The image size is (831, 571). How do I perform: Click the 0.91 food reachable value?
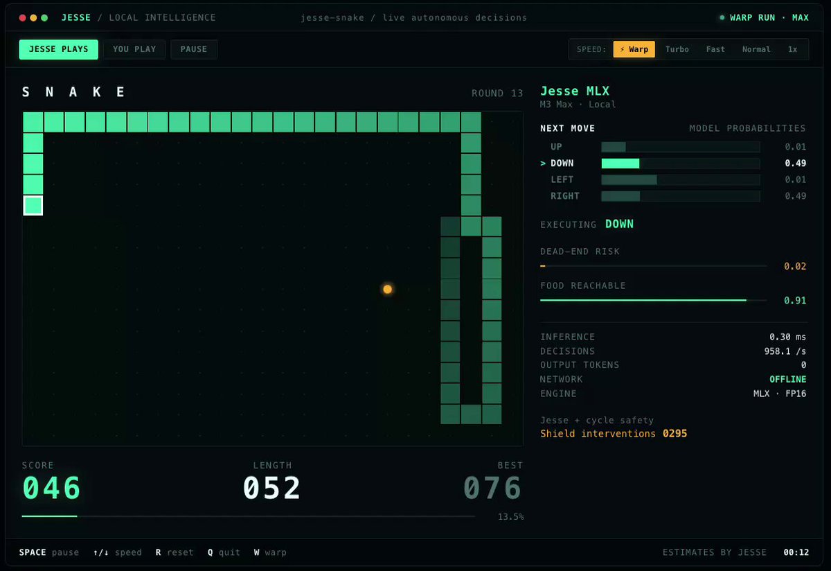(x=795, y=300)
